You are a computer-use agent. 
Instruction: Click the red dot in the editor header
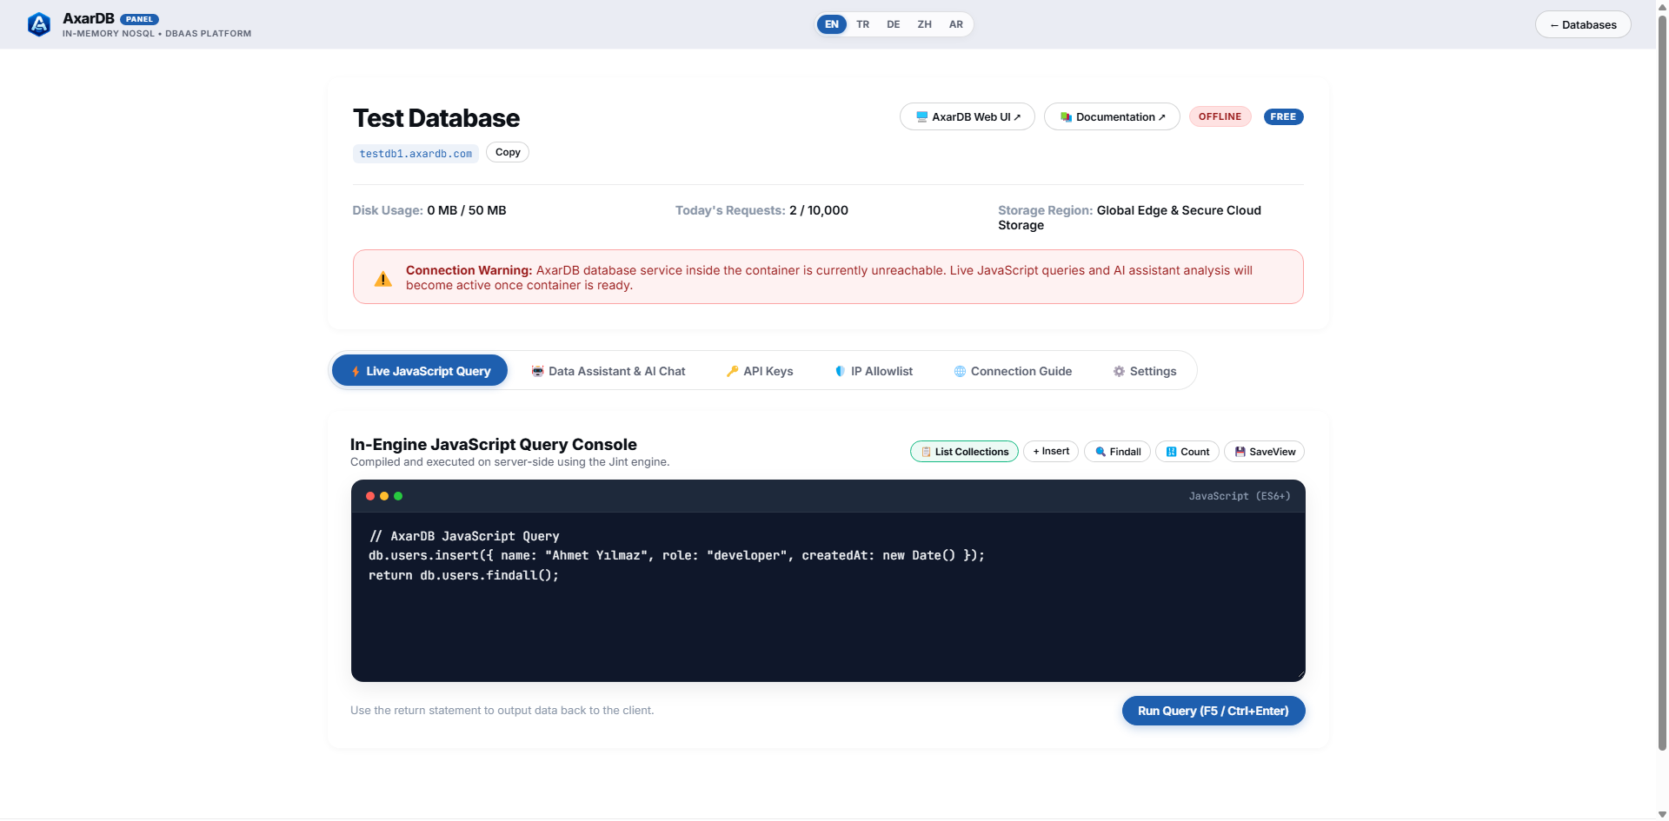370,496
